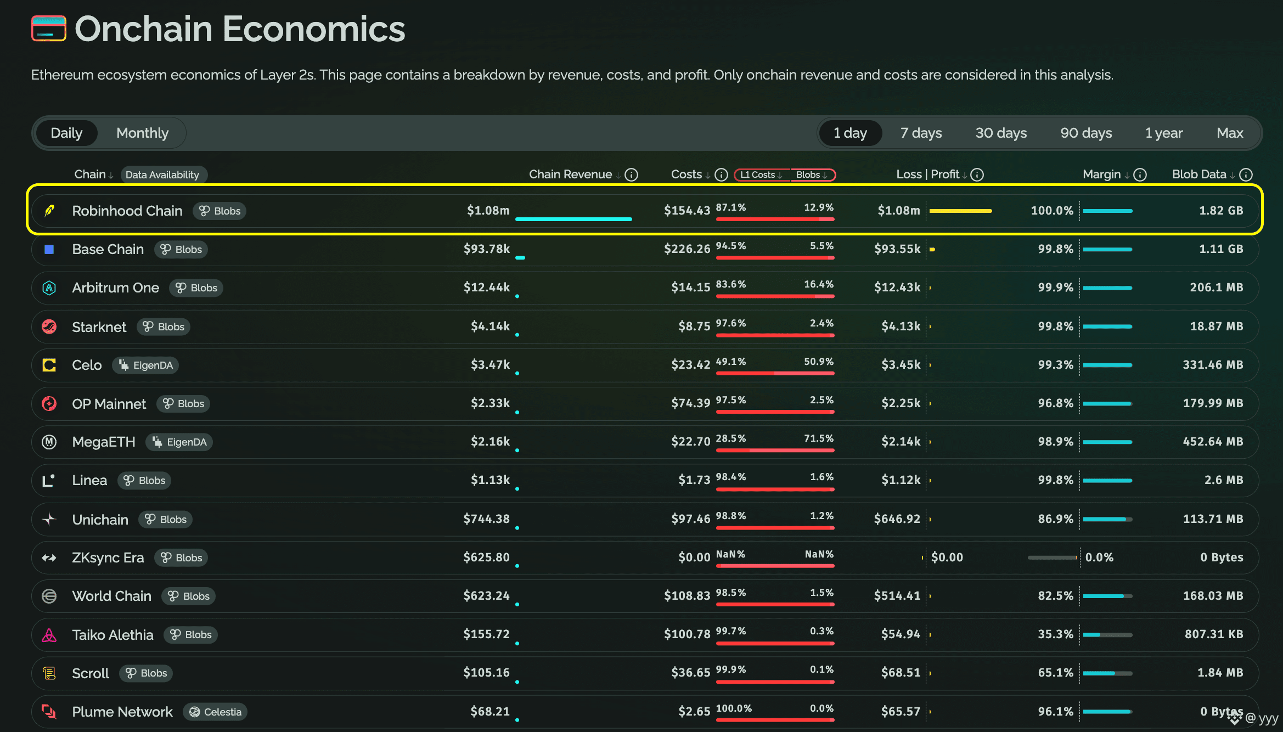Open the Loss | Profit info icon
The height and width of the screenshot is (732, 1283).
point(977,174)
